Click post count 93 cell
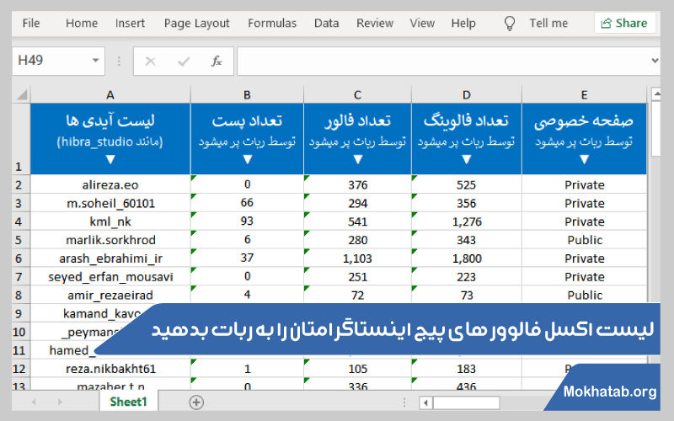This screenshot has width=674, height=421. (247, 221)
